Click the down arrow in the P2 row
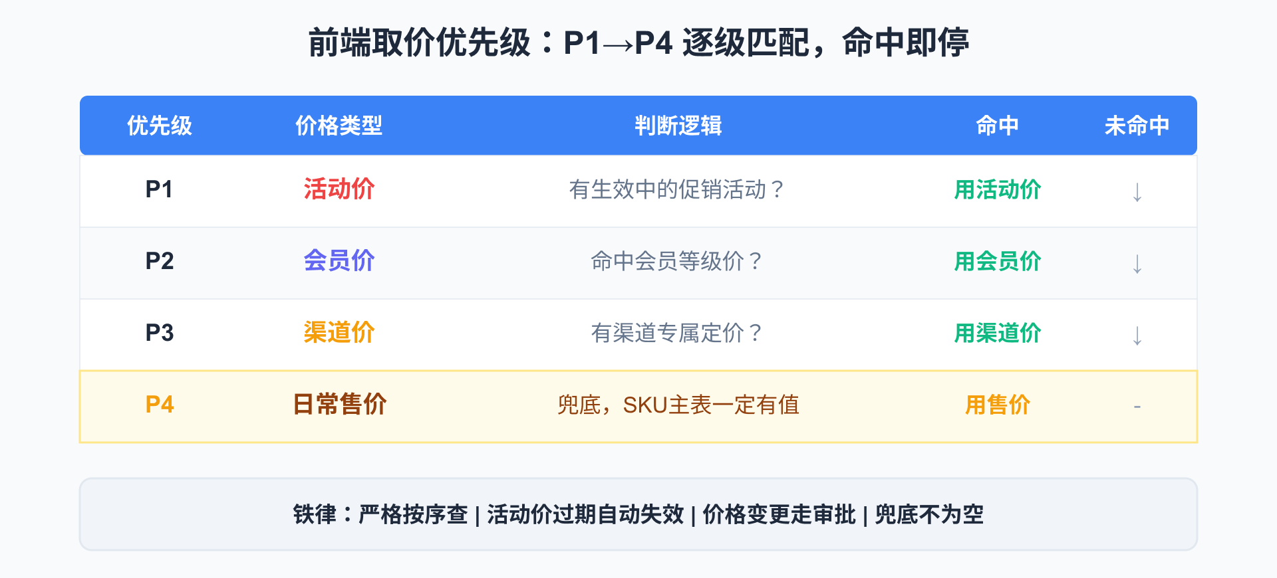This screenshot has width=1277, height=578. point(1137,263)
